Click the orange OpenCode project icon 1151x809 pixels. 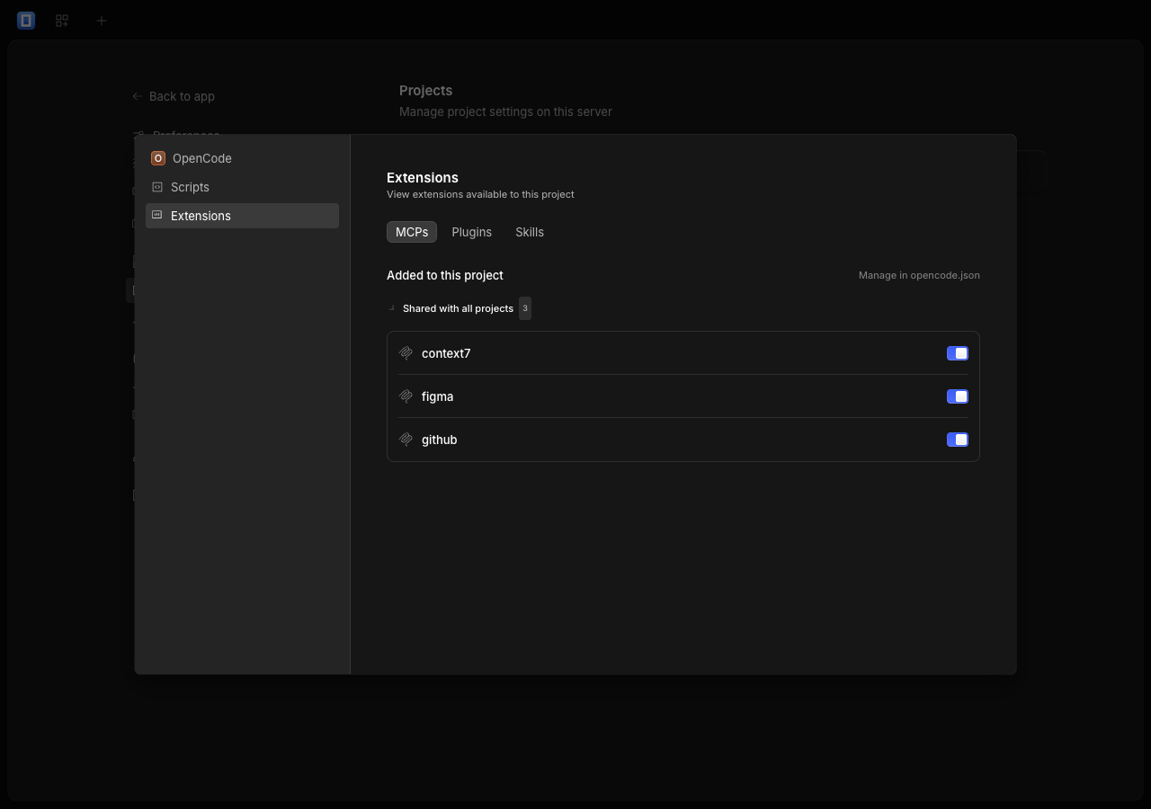tap(158, 158)
